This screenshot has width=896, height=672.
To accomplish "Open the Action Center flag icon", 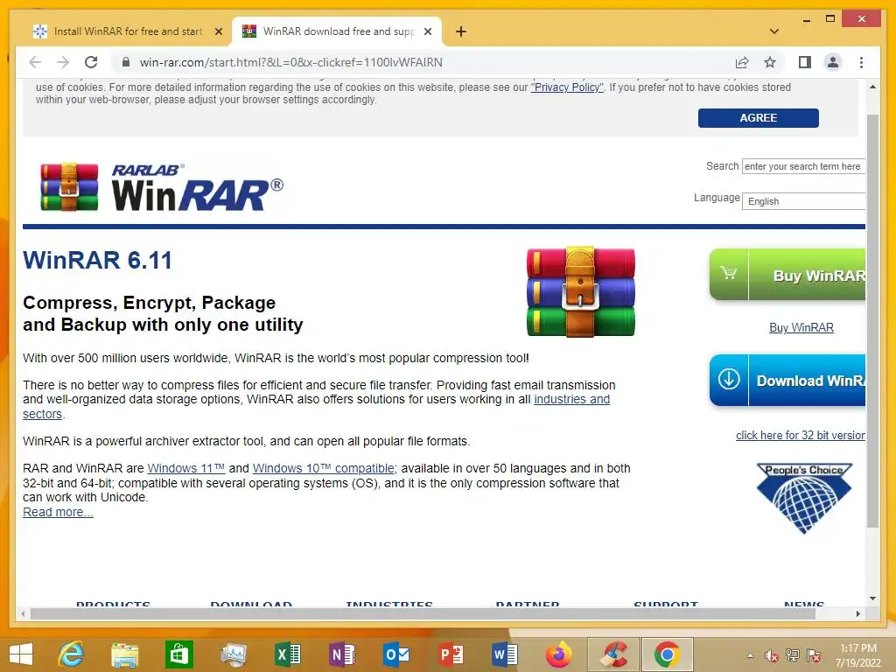I will click(814, 655).
